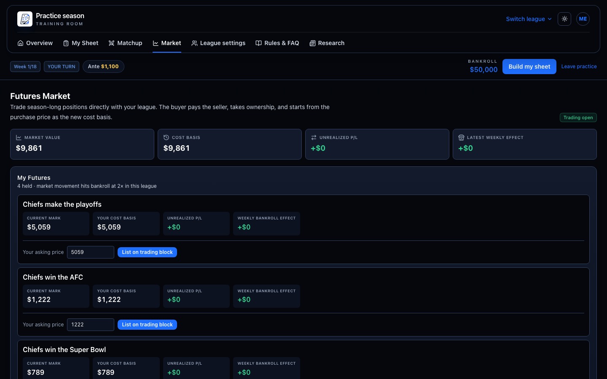Toggle the light/dark theme sun icon
Image resolution: width=607 pixels, height=379 pixels.
[564, 19]
